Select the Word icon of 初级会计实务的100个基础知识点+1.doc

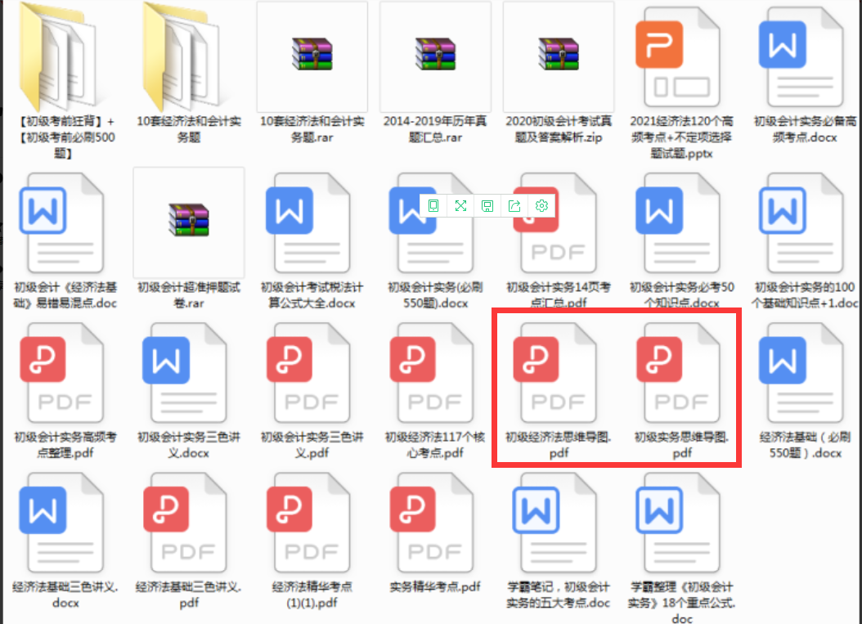(801, 222)
